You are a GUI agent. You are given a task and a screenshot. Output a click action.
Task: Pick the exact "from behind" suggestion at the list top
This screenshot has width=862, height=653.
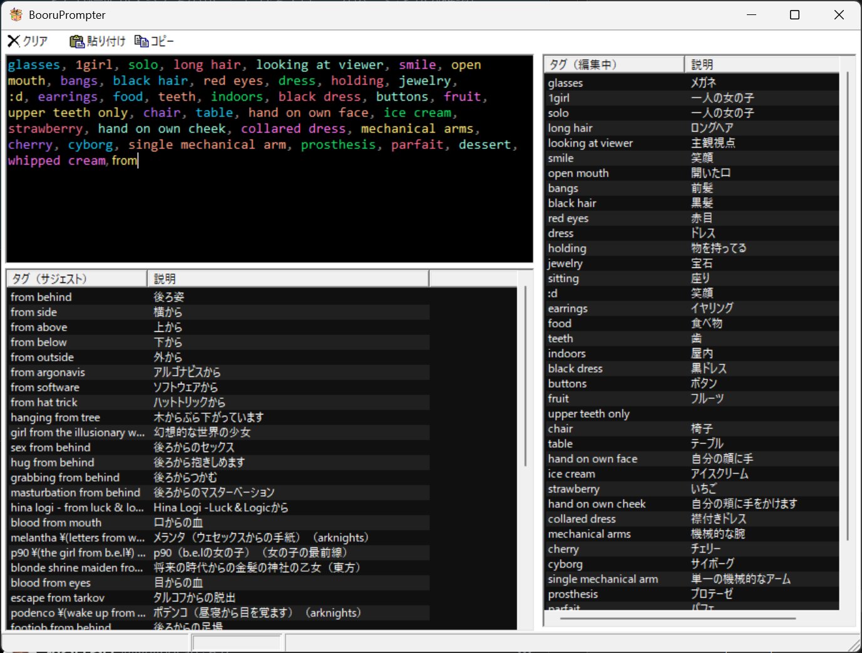click(x=218, y=297)
